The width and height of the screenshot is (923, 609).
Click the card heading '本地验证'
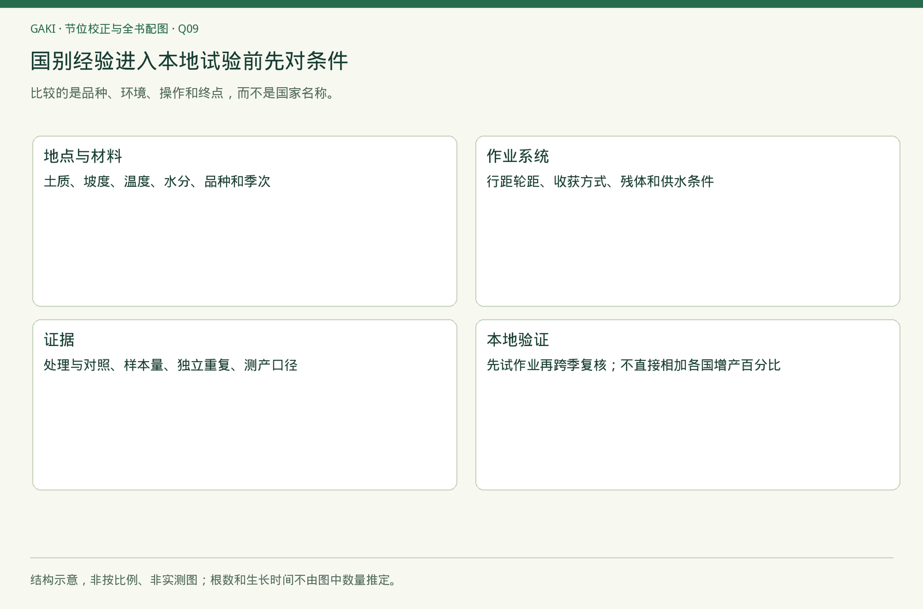(x=518, y=340)
